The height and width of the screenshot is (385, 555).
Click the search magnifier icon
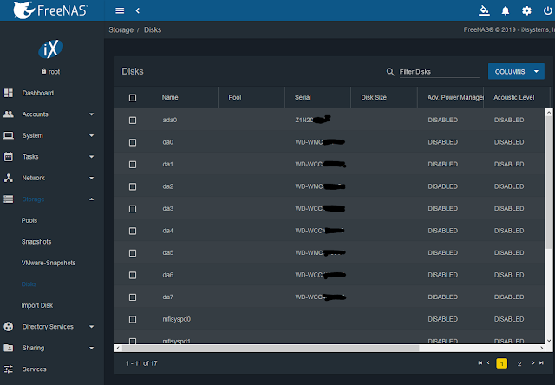(x=389, y=72)
